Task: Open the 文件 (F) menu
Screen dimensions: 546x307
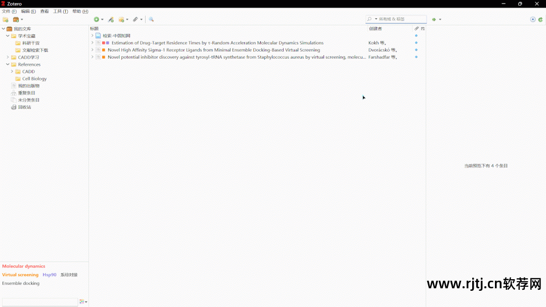Action: tap(10, 11)
